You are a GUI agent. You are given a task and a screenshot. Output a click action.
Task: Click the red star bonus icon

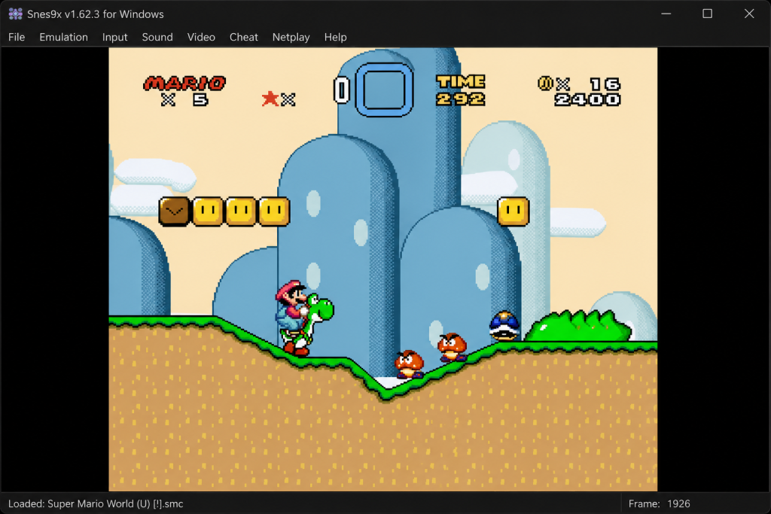(x=270, y=99)
